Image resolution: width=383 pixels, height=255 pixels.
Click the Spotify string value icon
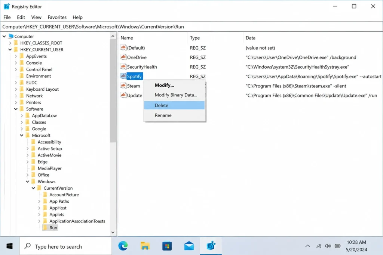(123, 76)
